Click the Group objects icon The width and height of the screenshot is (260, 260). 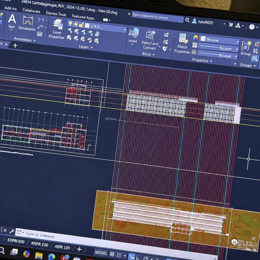(246, 48)
